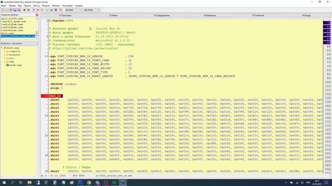This screenshot has width=332, height=186.
Task: Collapse the base.aep root tree node
Action: click(x=2, y=48)
